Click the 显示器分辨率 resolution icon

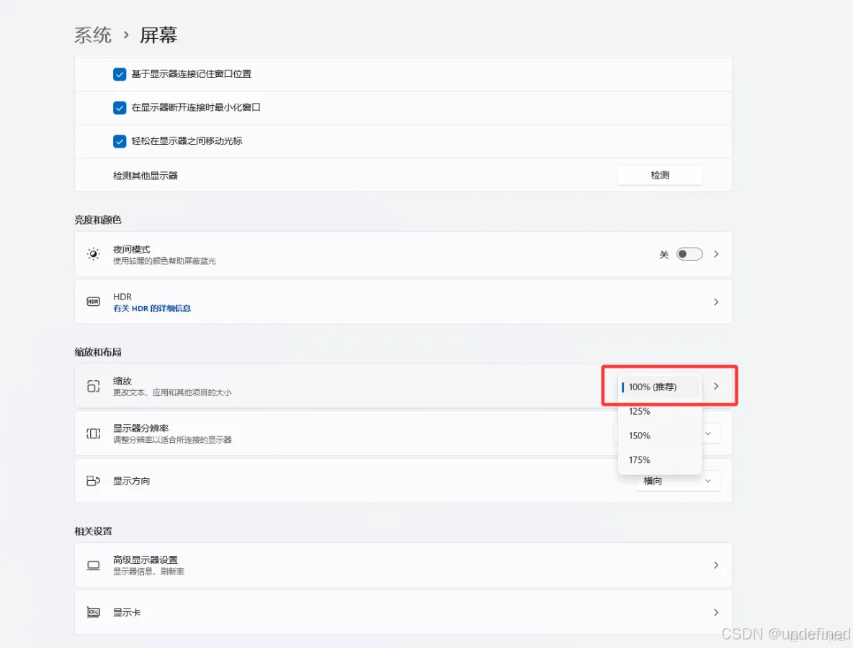[x=93, y=433]
